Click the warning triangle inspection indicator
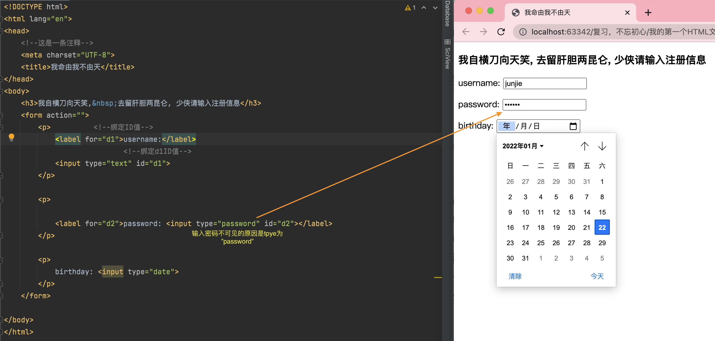Image resolution: width=715 pixels, height=341 pixels. (x=408, y=8)
